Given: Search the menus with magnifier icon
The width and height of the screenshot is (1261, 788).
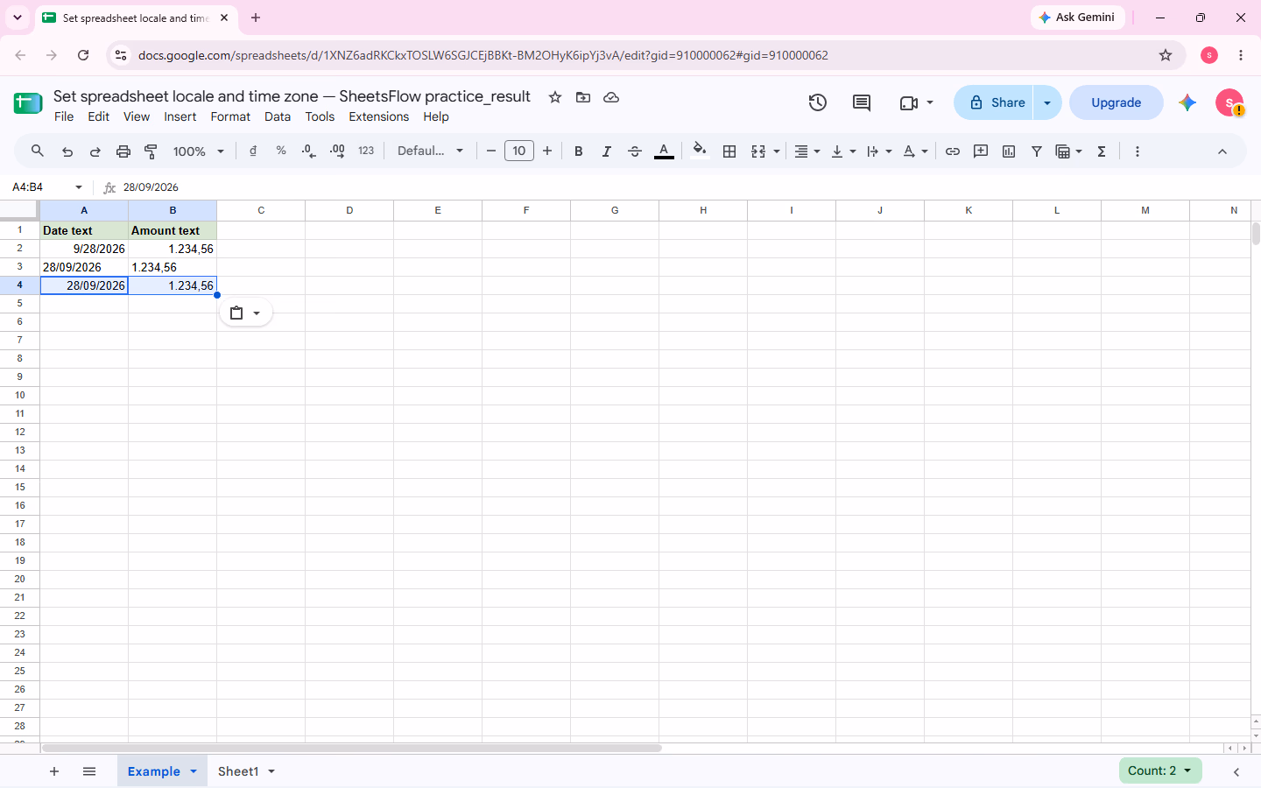Looking at the screenshot, I should tap(38, 151).
